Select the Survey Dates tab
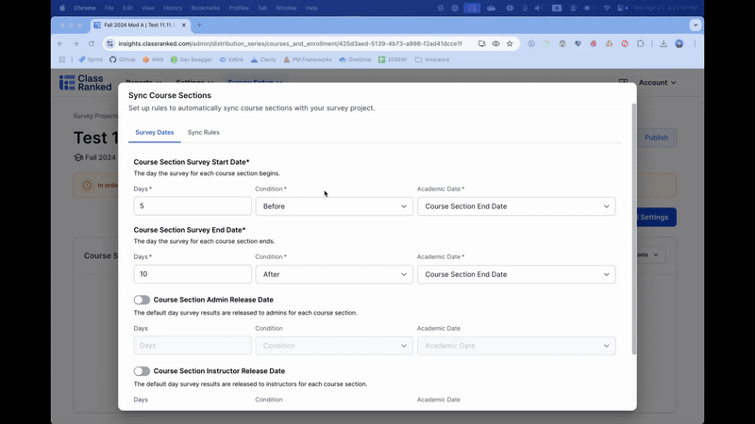The height and width of the screenshot is (424, 755). click(x=154, y=133)
